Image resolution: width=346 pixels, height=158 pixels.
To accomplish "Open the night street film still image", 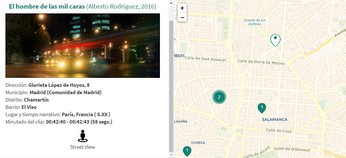I will 83,46.
